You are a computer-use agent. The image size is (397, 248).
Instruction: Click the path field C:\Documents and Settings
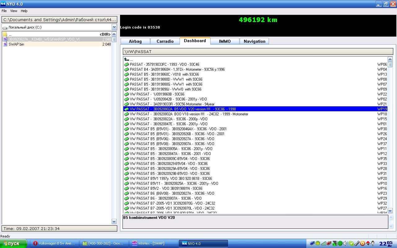click(59, 20)
